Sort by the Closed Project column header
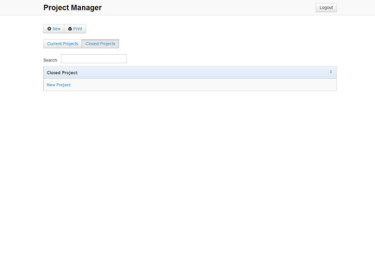 point(62,73)
